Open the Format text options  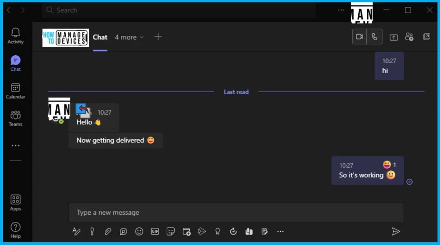pos(76,231)
